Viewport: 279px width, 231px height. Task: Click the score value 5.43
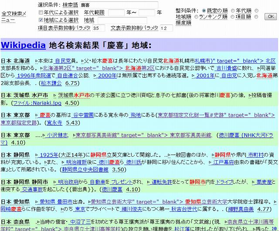tap(72, 123)
